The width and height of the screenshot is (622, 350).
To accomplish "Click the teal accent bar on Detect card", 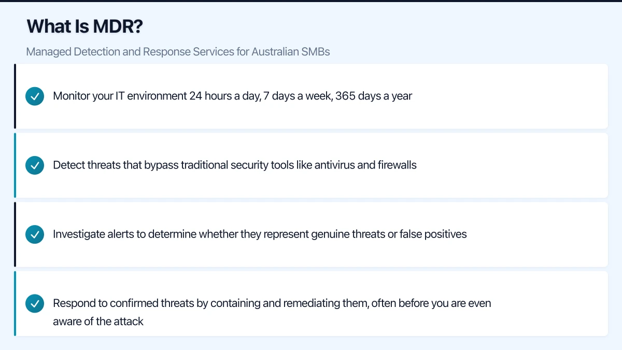I will (x=15, y=165).
